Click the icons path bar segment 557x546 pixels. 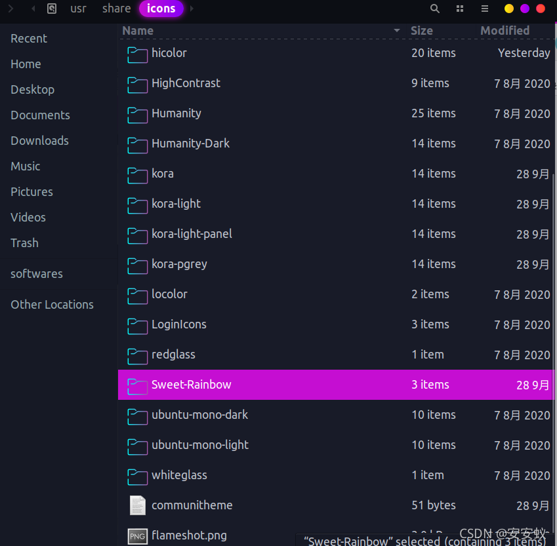(x=161, y=9)
